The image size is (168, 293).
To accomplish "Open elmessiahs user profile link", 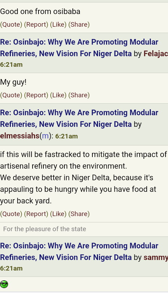I will click(x=20, y=136).
